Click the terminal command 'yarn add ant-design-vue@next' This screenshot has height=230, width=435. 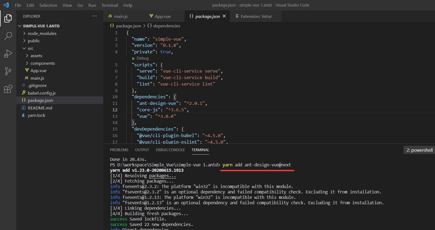coord(257,165)
